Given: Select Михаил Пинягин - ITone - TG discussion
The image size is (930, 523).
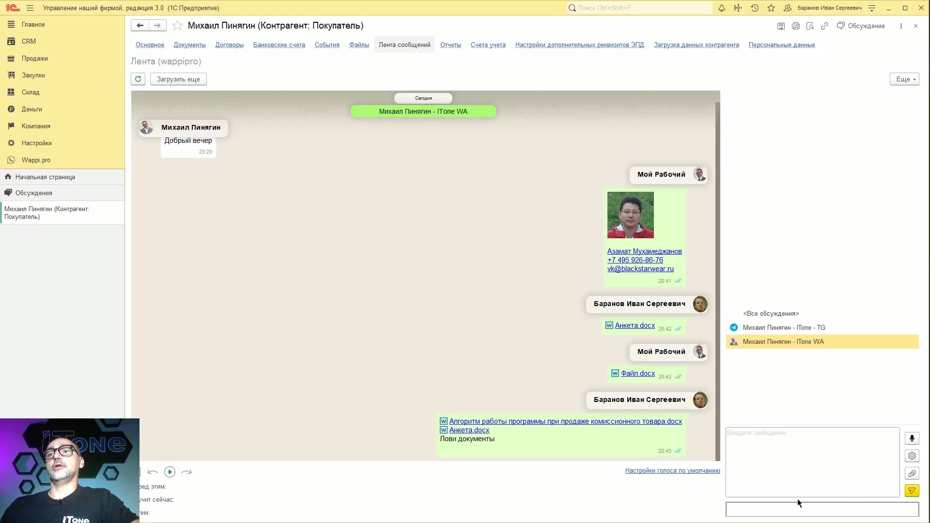Looking at the screenshot, I should [822, 327].
